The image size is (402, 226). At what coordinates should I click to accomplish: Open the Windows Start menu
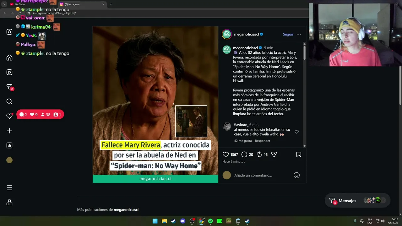[x=155, y=221]
